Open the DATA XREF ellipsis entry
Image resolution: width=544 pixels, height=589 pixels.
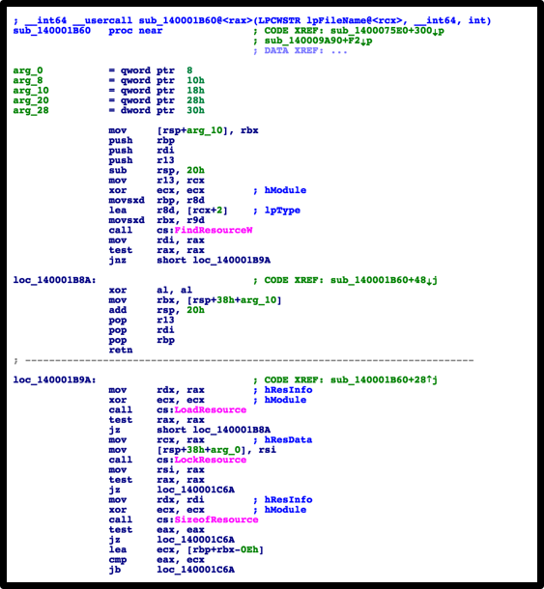coord(339,51)
